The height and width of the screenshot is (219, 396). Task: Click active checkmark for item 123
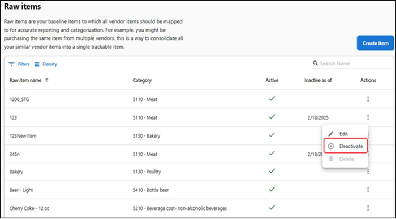(272, 117)
